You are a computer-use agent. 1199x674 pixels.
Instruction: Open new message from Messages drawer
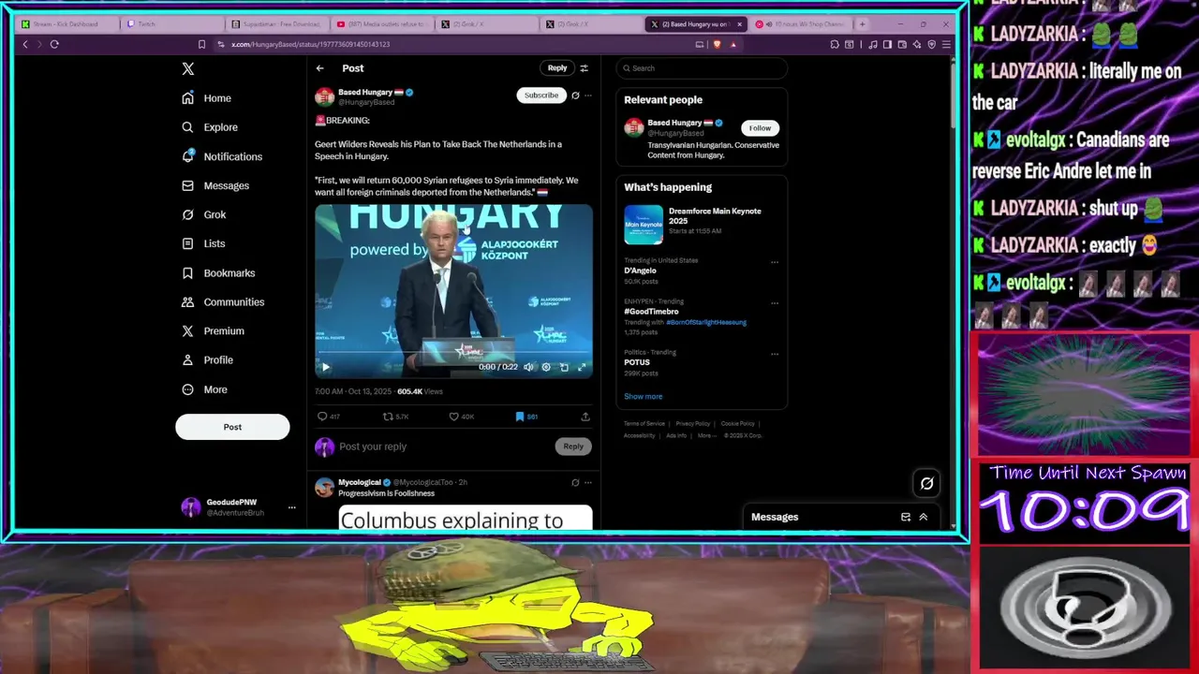click(x=906, y=517)
